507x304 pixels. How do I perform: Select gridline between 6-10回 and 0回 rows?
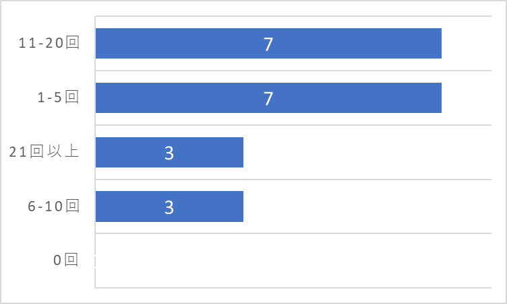pyautogui.click(x=293, y=233)
